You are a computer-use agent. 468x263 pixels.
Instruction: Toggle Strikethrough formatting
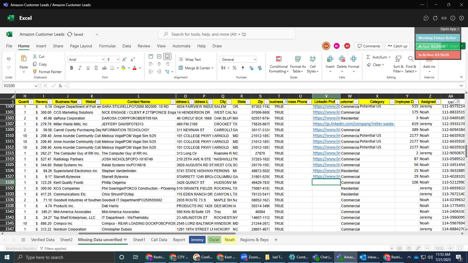tap(104, 68)
